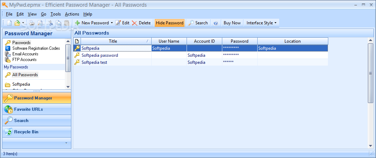This screenshot has width=376, height=158.
Task: Click the Search toolbar button
Action: click(x=198, y=23)
